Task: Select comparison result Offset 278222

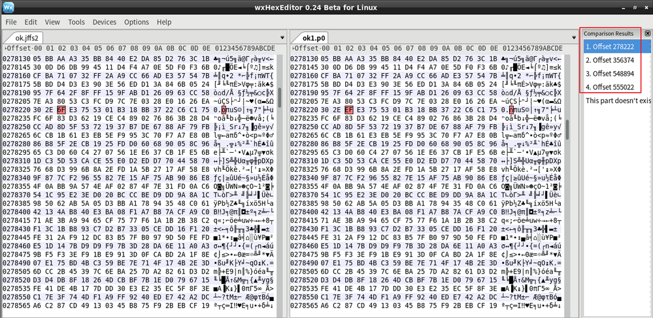Action: (x=617, y=46)
